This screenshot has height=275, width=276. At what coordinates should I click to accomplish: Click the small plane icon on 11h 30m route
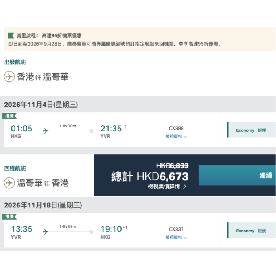pyautogui.click(x=46, y=131)
